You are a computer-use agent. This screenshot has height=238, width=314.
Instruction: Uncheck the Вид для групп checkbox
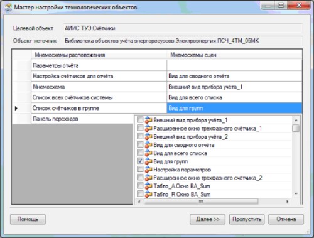(140, 161)
